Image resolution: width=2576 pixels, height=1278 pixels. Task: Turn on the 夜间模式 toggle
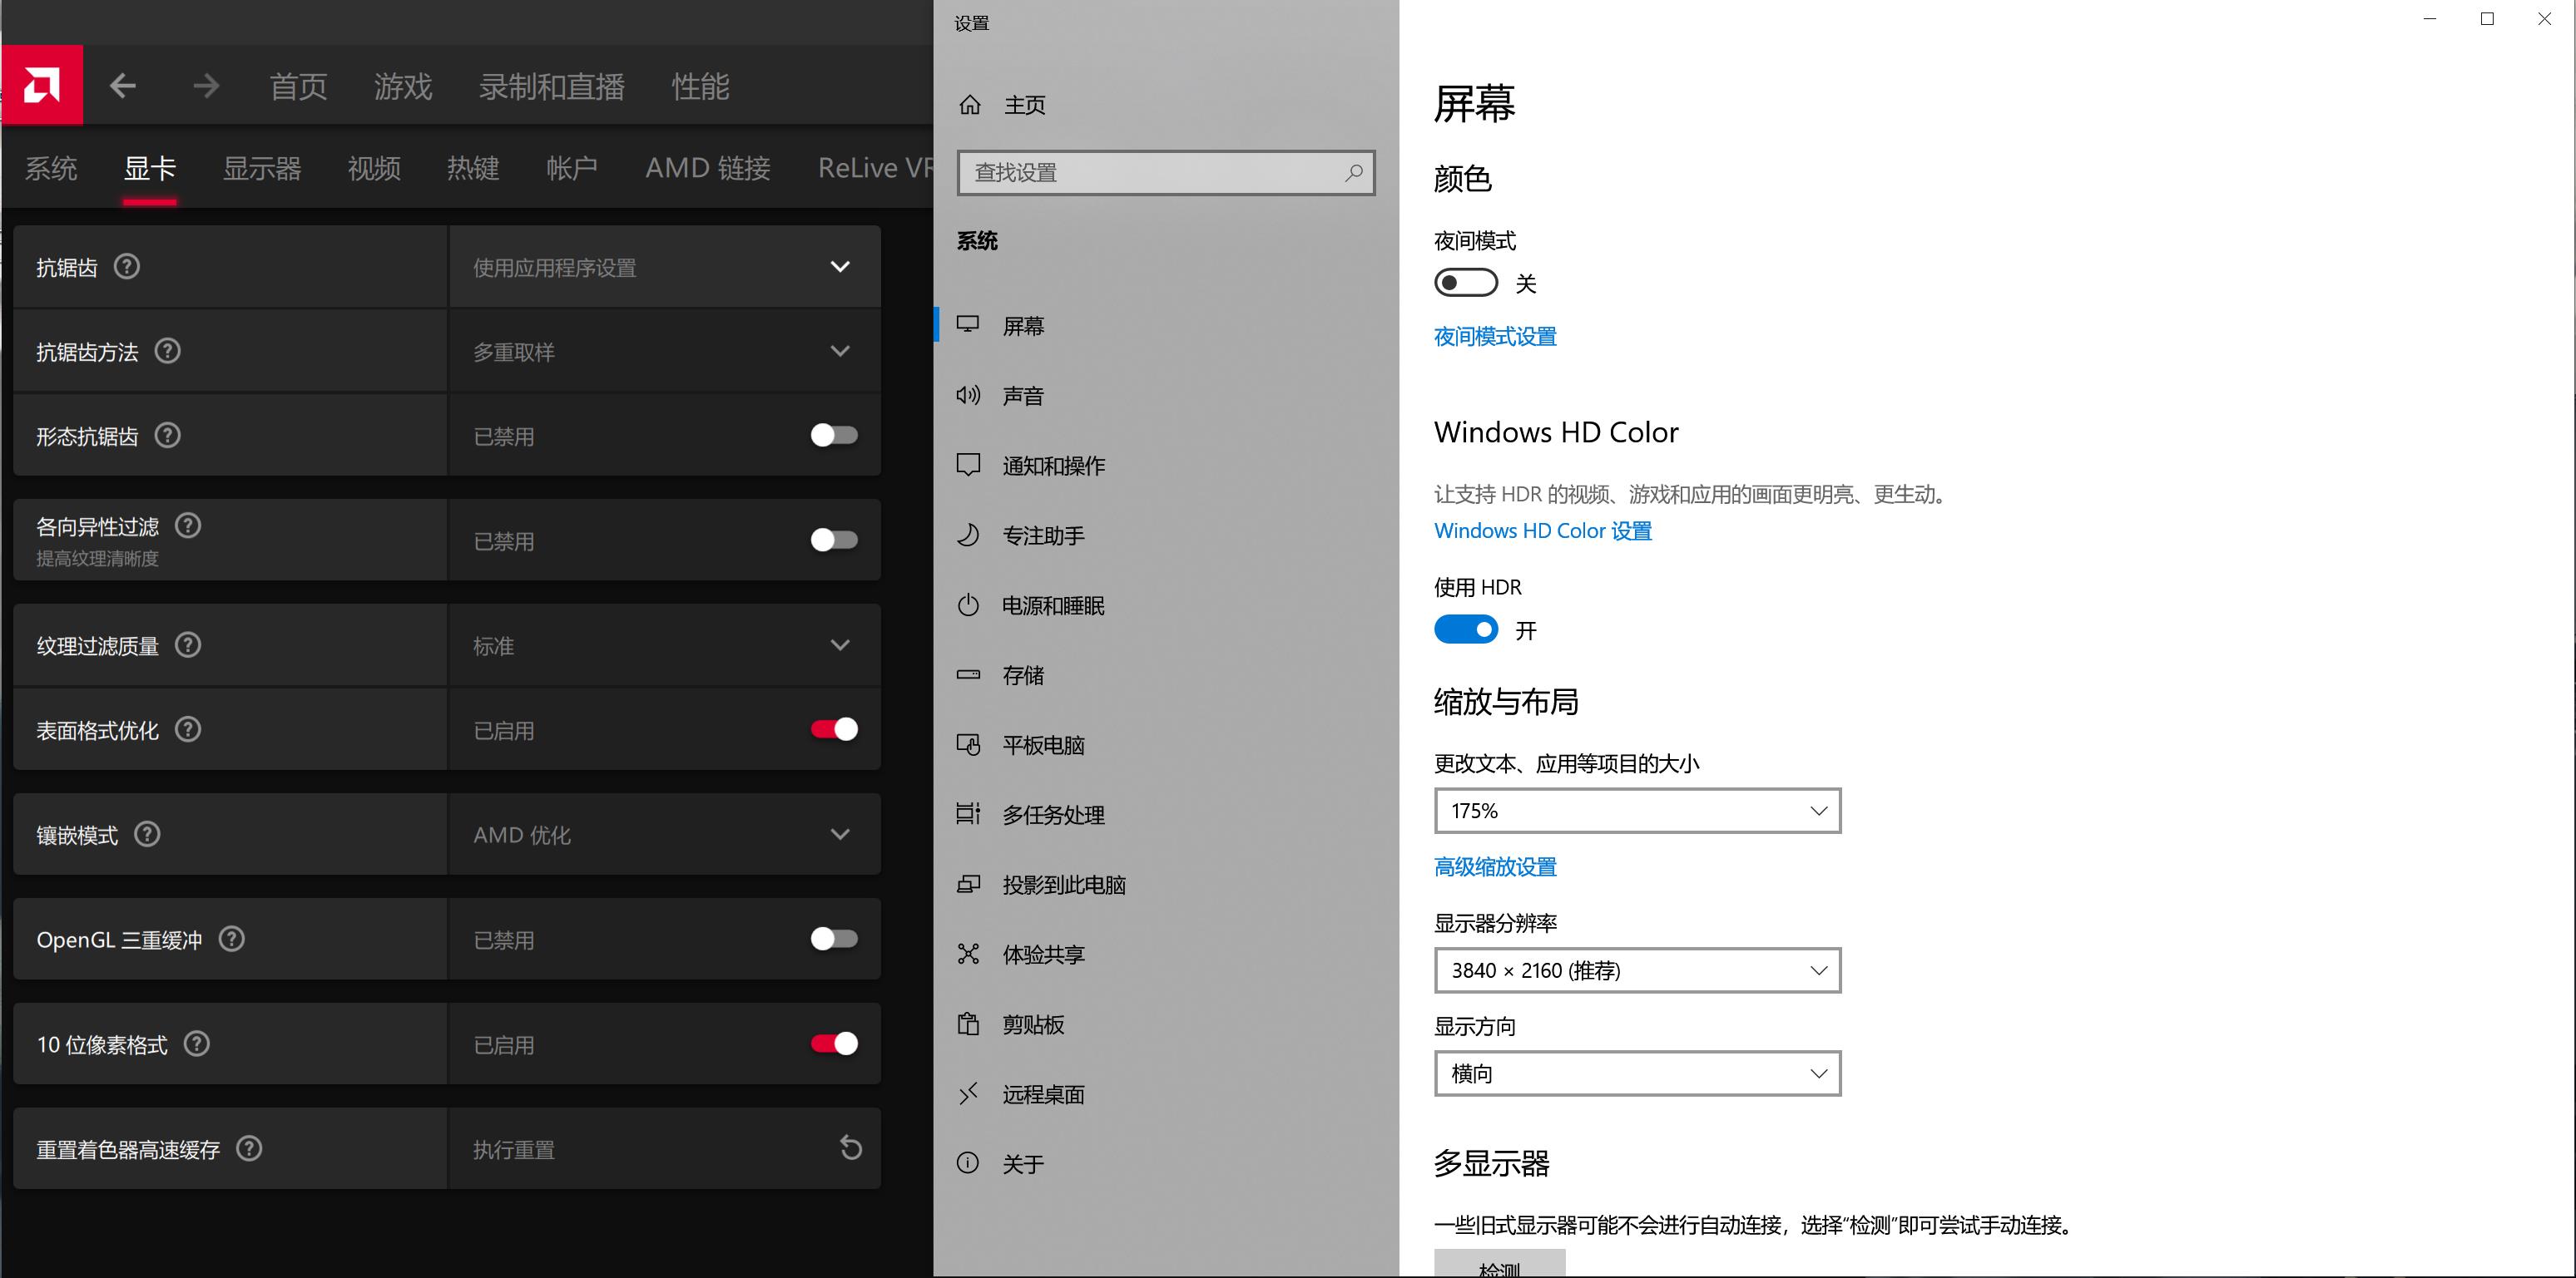tap(1466, 283)
